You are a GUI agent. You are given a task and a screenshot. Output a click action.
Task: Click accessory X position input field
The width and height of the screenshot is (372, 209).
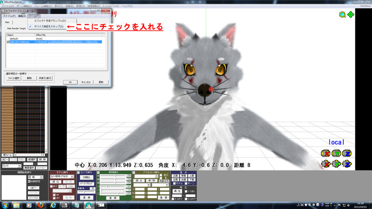[x=140, y=189]
